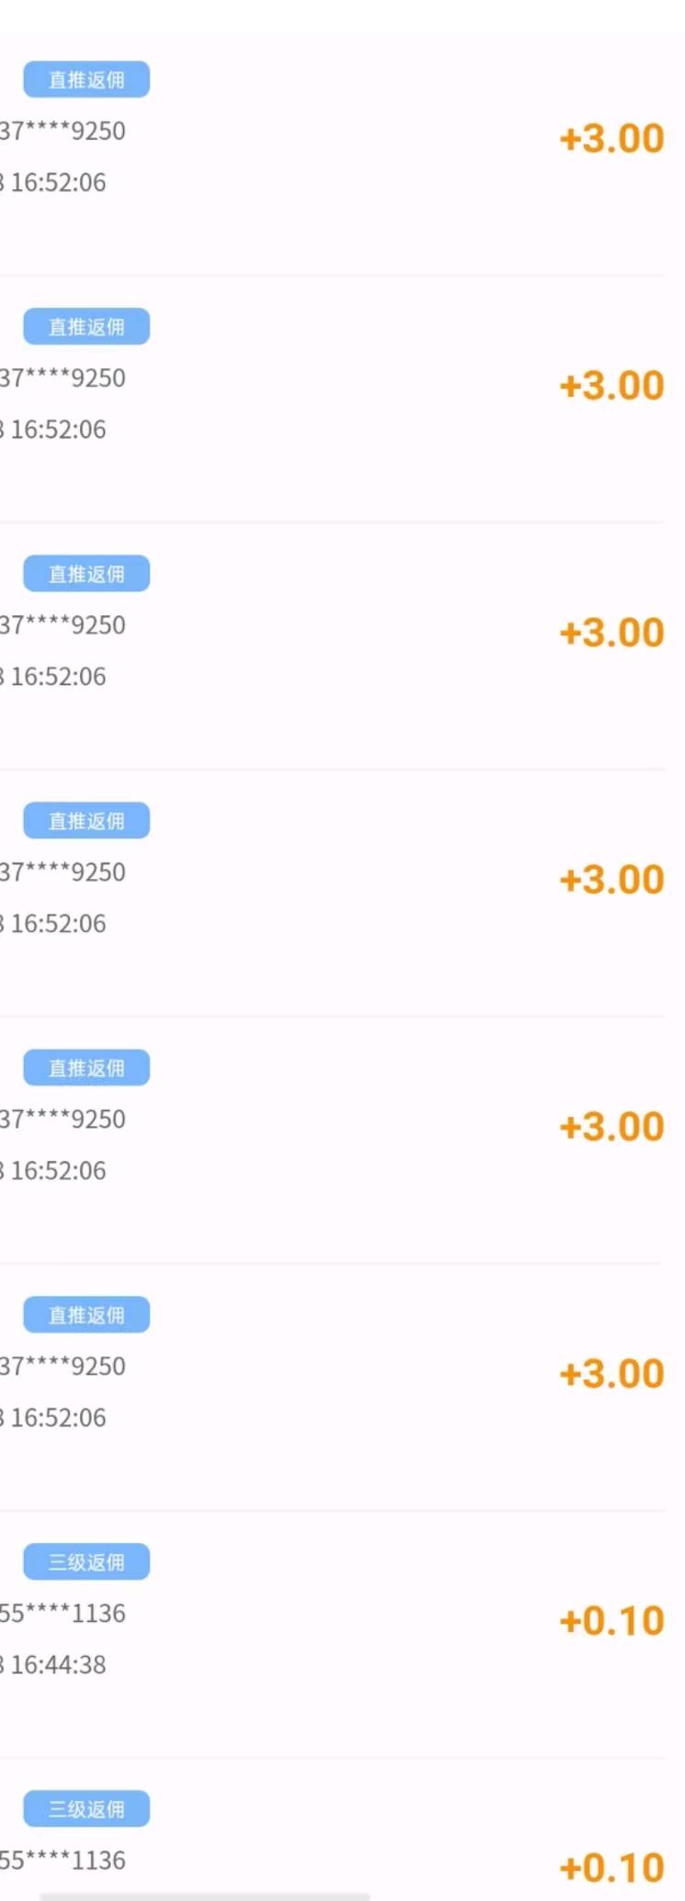The image size is (685, 1901).
Task: Click the bottom-most +0.10 amount
Action: [612, 1867]
